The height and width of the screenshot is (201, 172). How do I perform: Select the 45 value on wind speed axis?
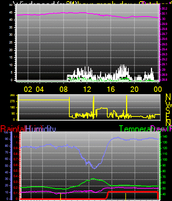tap(11, 13)
